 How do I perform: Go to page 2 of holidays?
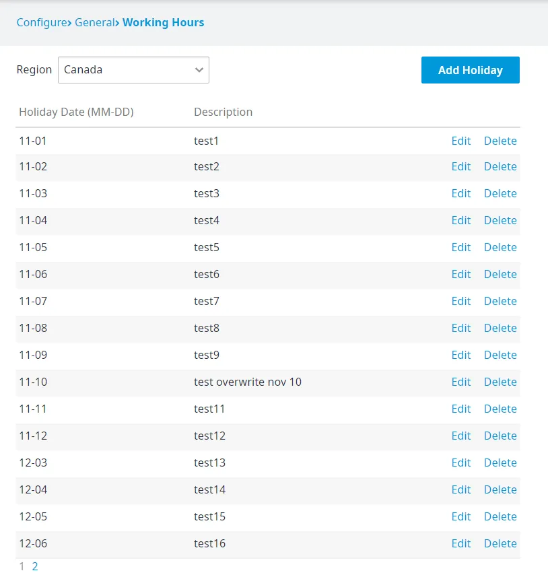tap(35, 566)
